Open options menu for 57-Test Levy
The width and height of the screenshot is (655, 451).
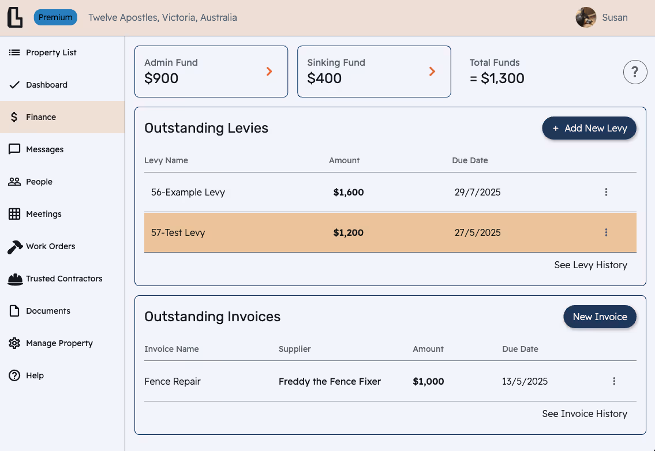(606, 232)
